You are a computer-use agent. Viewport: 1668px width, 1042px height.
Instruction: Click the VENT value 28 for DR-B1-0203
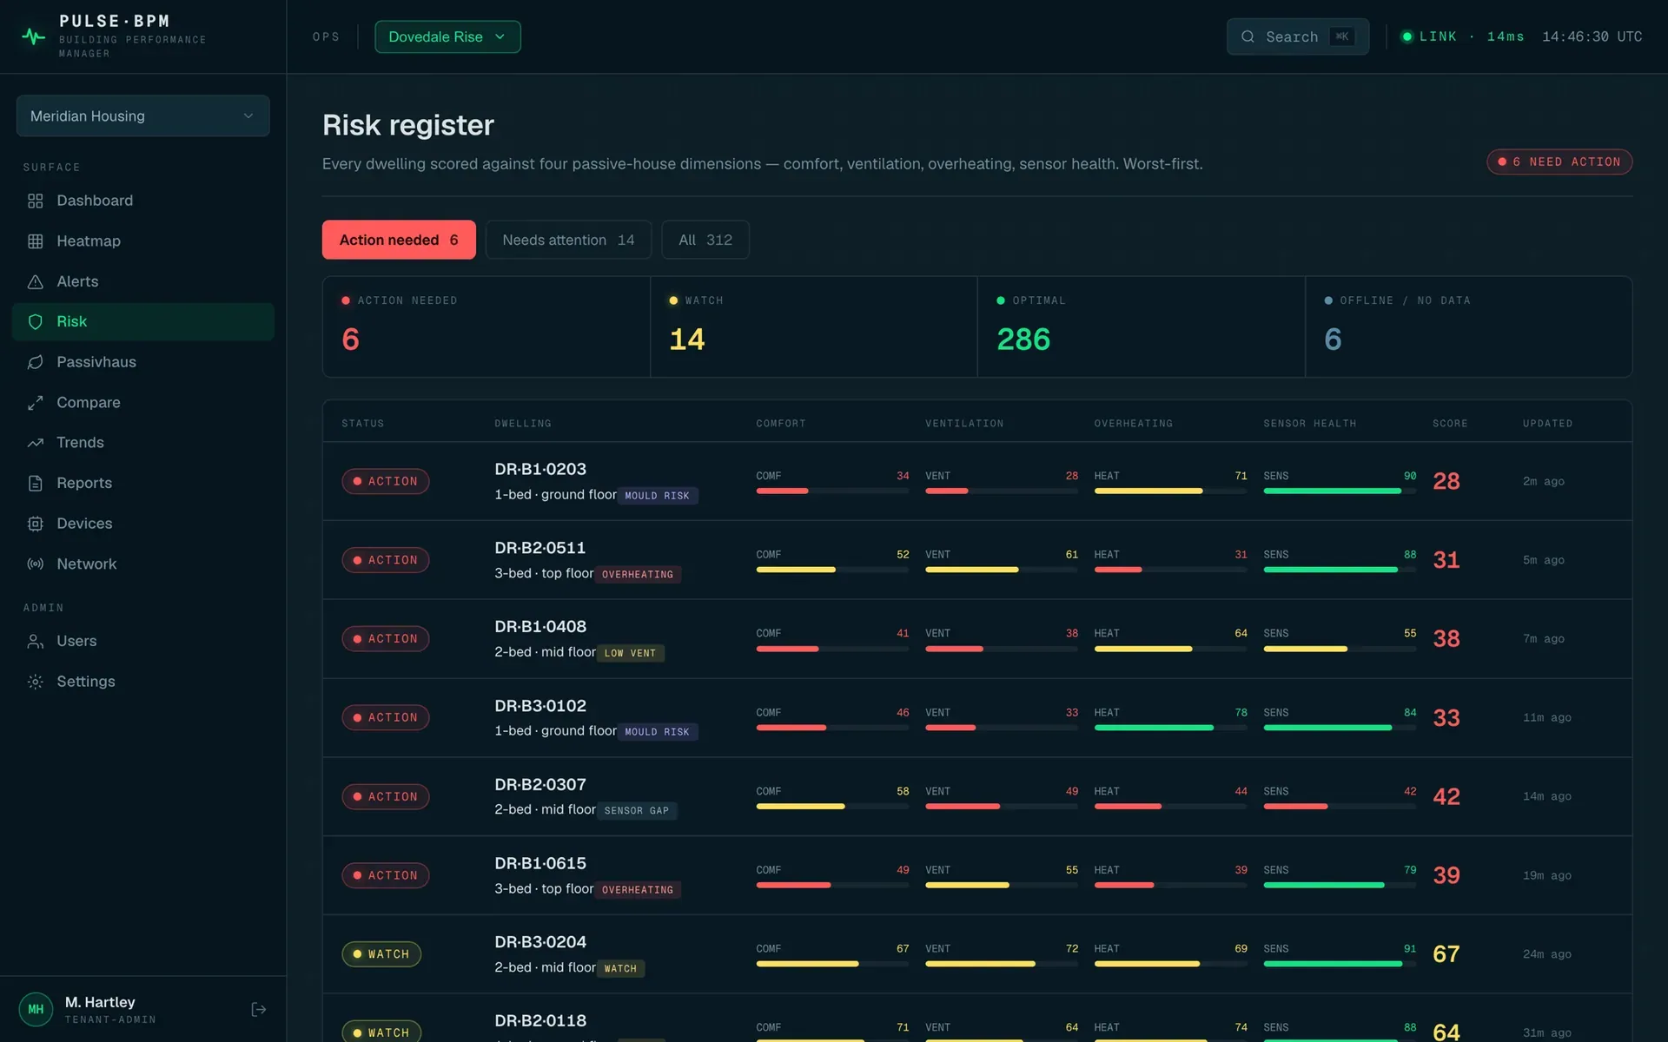pos(1072,476)
